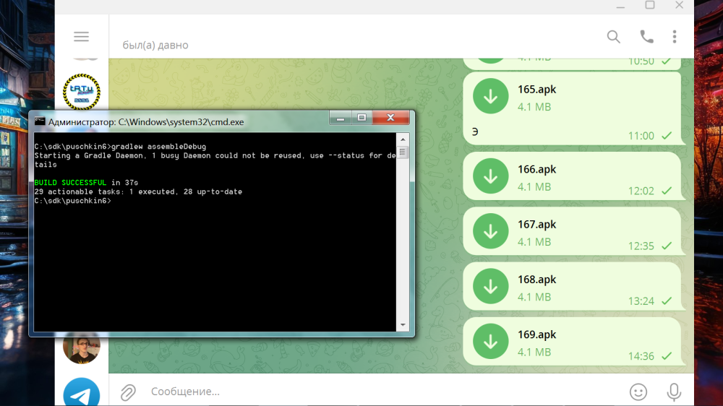Search in this Telegram chat
The height and width of the screenshot is (406, 723).
[x=613, y=36]
